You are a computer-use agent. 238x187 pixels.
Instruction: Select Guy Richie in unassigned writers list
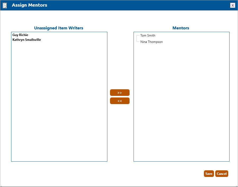point(20,35)
